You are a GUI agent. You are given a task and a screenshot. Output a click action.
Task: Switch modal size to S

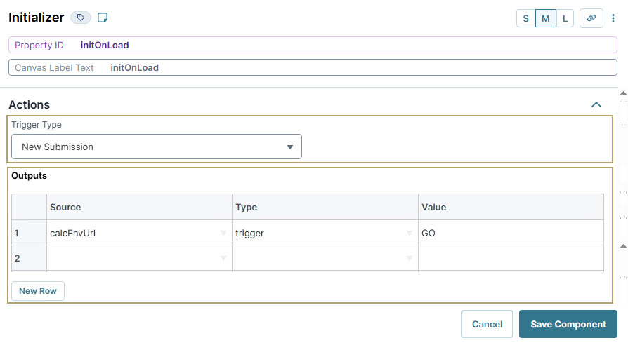(x=526, y=18)
